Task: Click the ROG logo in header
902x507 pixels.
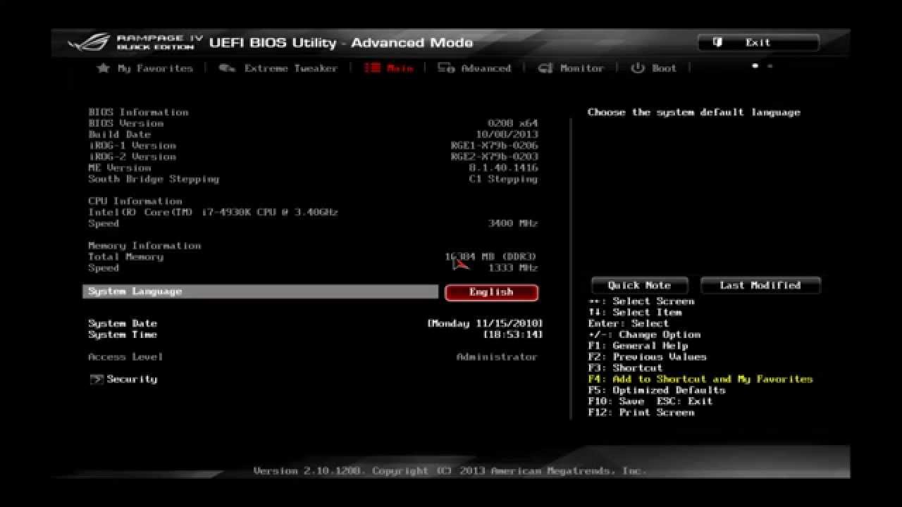Action: [89, 44]
